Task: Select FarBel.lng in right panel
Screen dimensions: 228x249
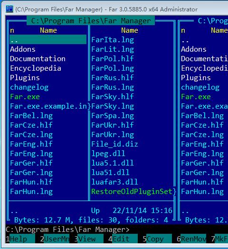Action: (202, 116)
